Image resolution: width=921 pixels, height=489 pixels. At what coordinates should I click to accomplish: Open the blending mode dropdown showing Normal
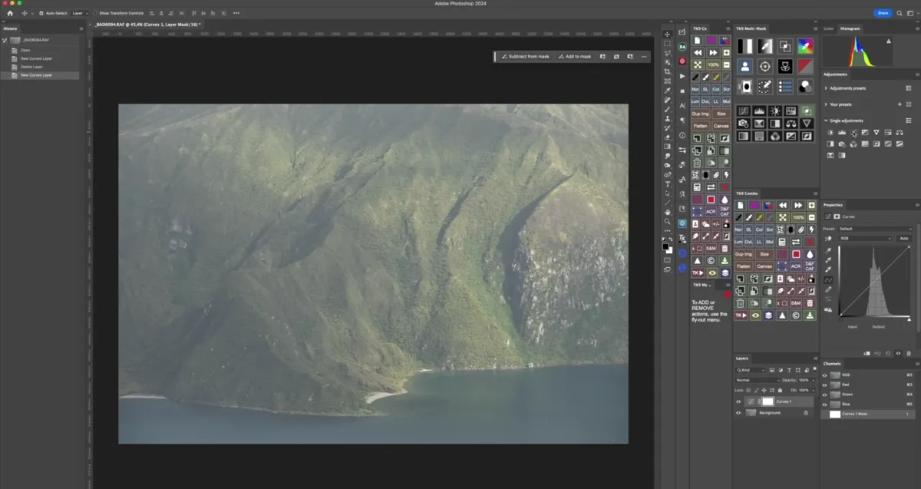756,380
